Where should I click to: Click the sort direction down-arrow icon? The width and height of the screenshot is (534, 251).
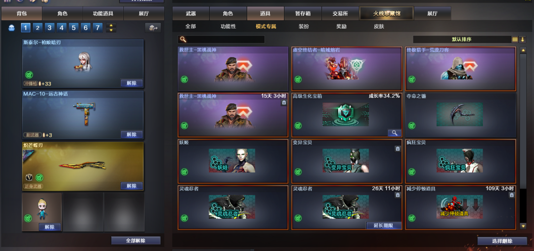click(x=523, y=40)
